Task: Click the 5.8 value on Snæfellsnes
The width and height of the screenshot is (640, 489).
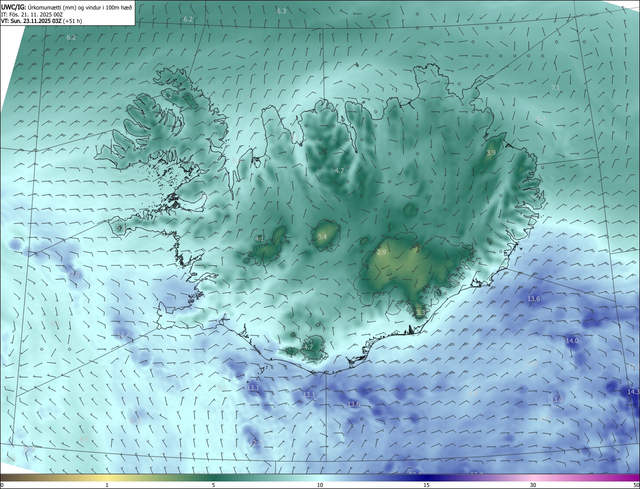Action: point(120,228)
